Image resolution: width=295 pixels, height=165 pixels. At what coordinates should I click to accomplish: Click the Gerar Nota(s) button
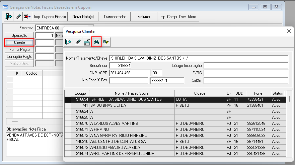(x=83, y=16)
